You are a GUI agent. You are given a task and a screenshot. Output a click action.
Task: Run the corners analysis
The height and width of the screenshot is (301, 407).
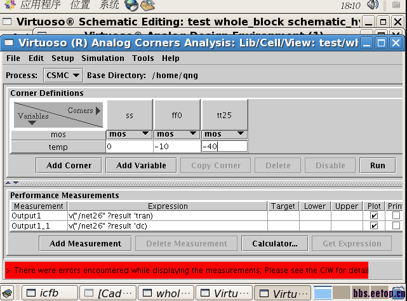coord(378,166)
